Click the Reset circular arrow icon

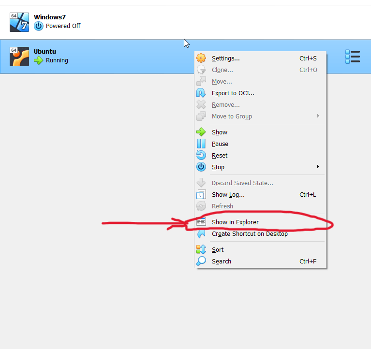tap(201, 155)
